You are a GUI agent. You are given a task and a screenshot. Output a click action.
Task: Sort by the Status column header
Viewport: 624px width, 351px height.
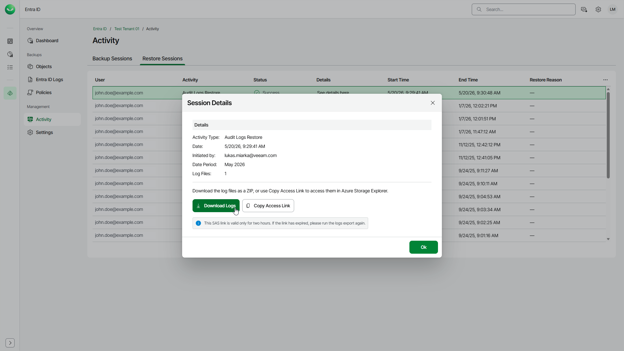pyautogui.click(x=260, y=80)
